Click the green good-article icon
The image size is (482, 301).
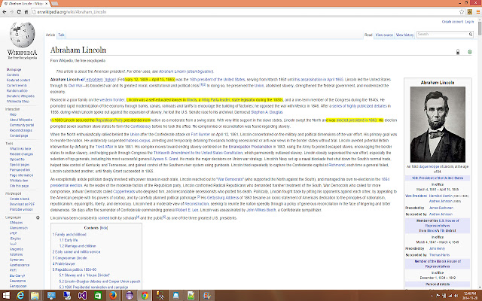[x=470, y=52]
